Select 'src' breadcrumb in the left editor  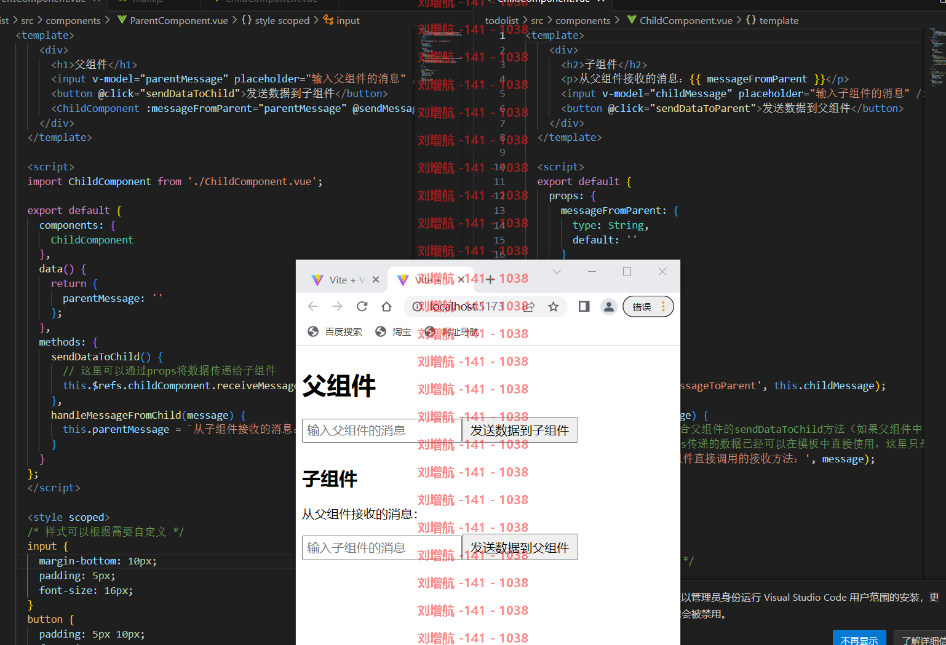(x=27, y=20)
